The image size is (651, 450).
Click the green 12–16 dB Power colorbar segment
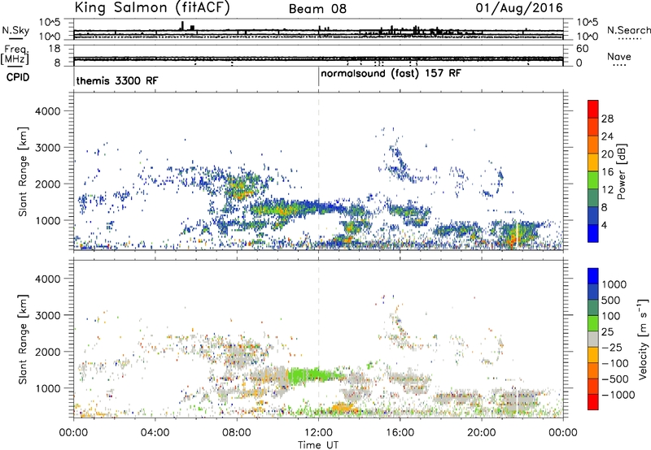(x=593, y=180)
